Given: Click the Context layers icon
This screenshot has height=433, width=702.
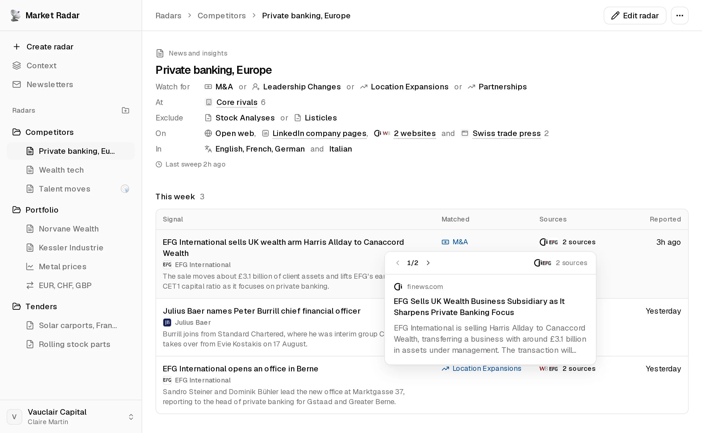Looking at the screenshot, I should point(17,66).
